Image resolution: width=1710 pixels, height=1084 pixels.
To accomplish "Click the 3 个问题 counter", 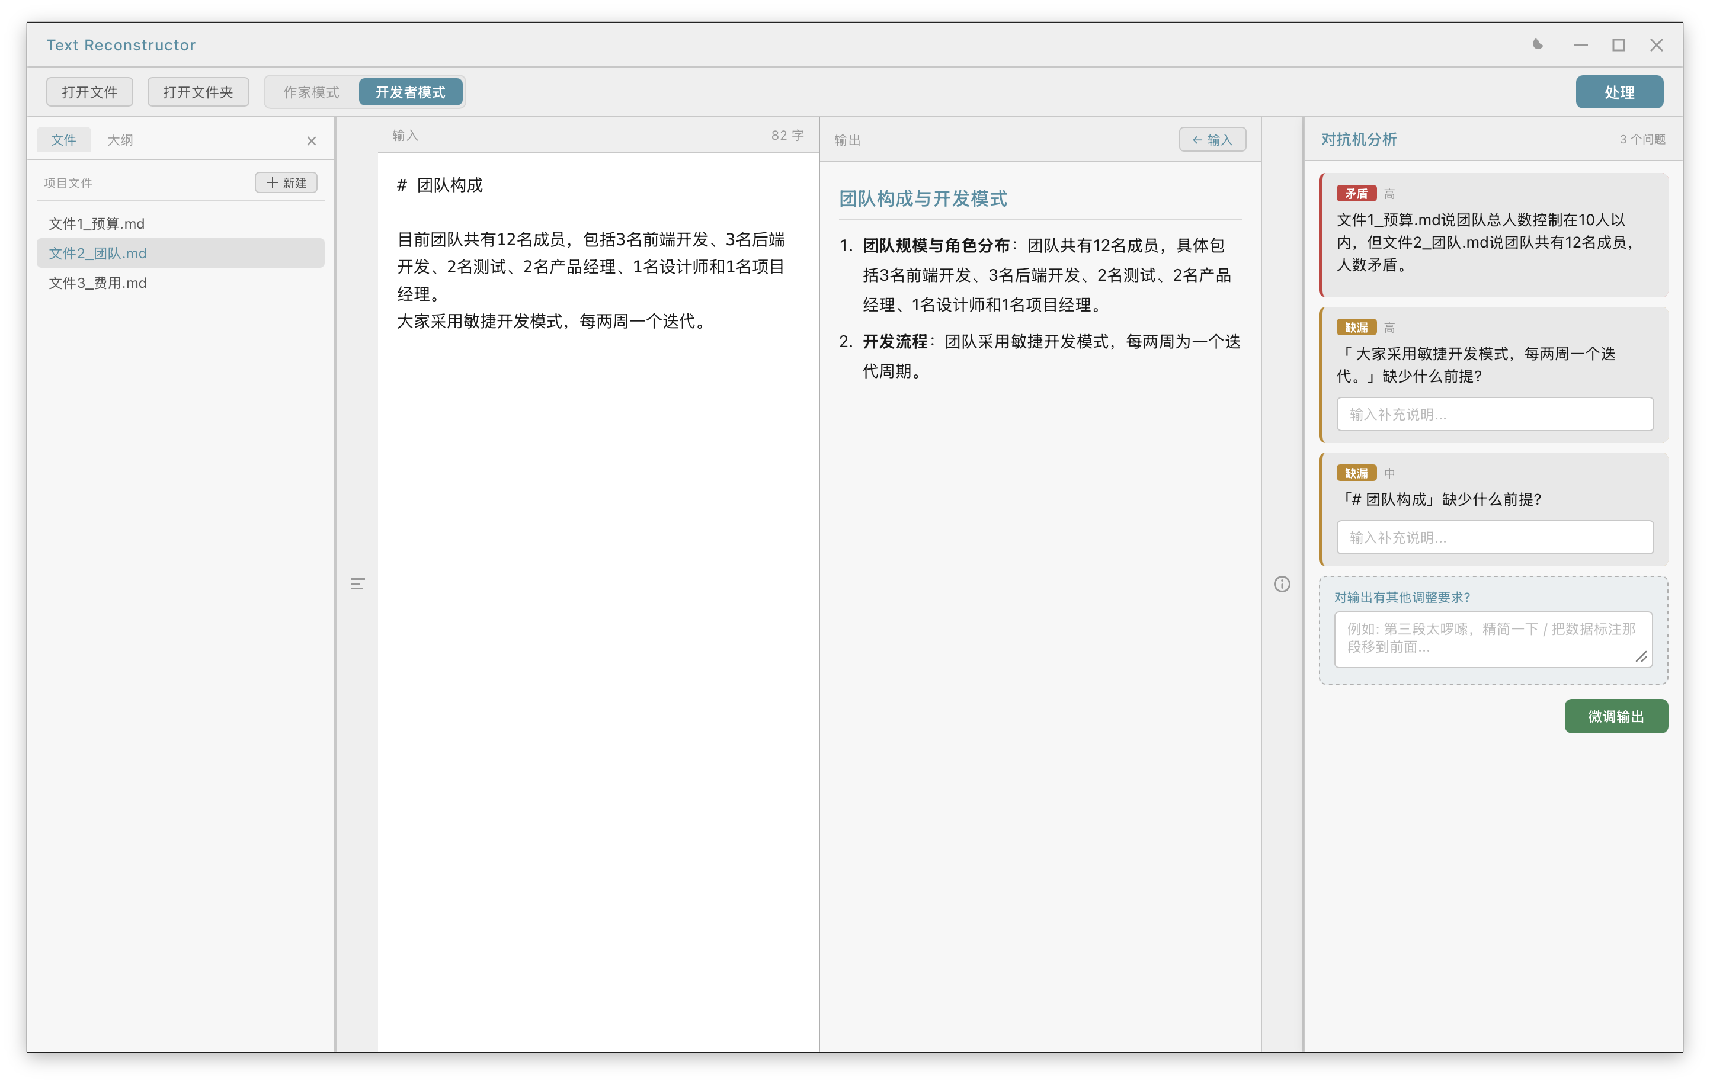I will tap(1642, 140).
